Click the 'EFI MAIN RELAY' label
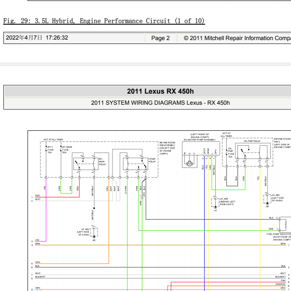Image resolution: width=291 pixels, height=291 pixels. point(102,162)
